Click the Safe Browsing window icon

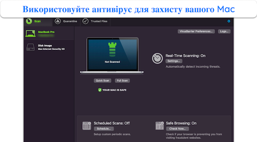coord(159,126)
